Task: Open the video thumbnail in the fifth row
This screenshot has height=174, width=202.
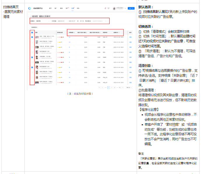Action: point(37,57)
